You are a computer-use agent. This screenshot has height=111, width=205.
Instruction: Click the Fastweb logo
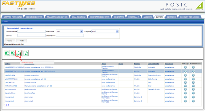pyautogui.click(x=18, y=5)
